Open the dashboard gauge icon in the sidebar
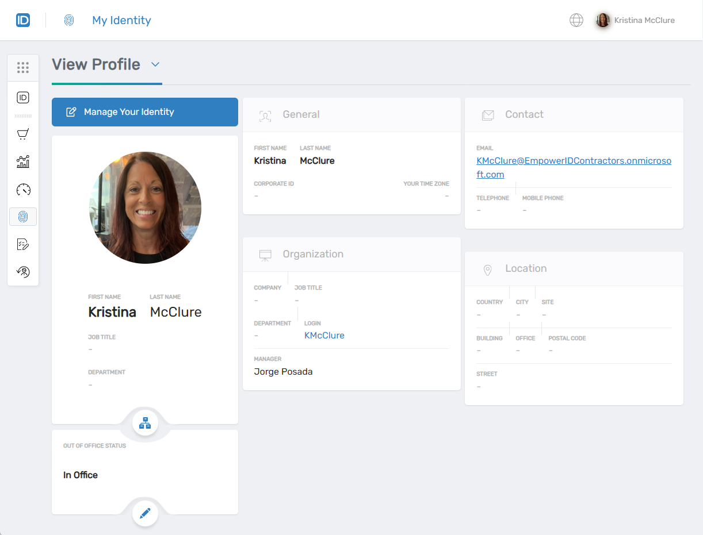Image resolution: width=703 pixels, height=535 pixels. tap(23, 189)
